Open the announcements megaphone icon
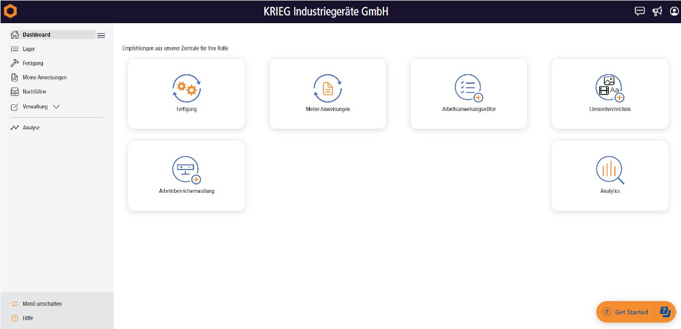 657,11
